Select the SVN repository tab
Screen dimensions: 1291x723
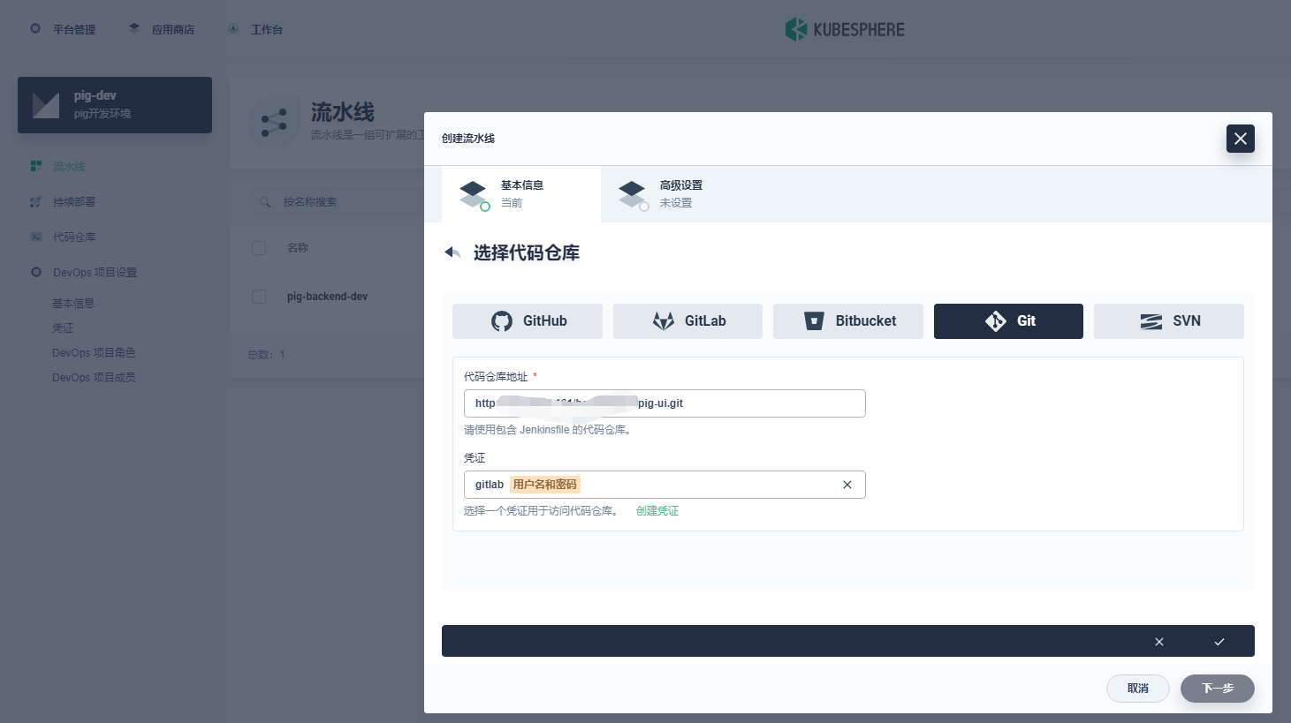tap(1169, 321)
